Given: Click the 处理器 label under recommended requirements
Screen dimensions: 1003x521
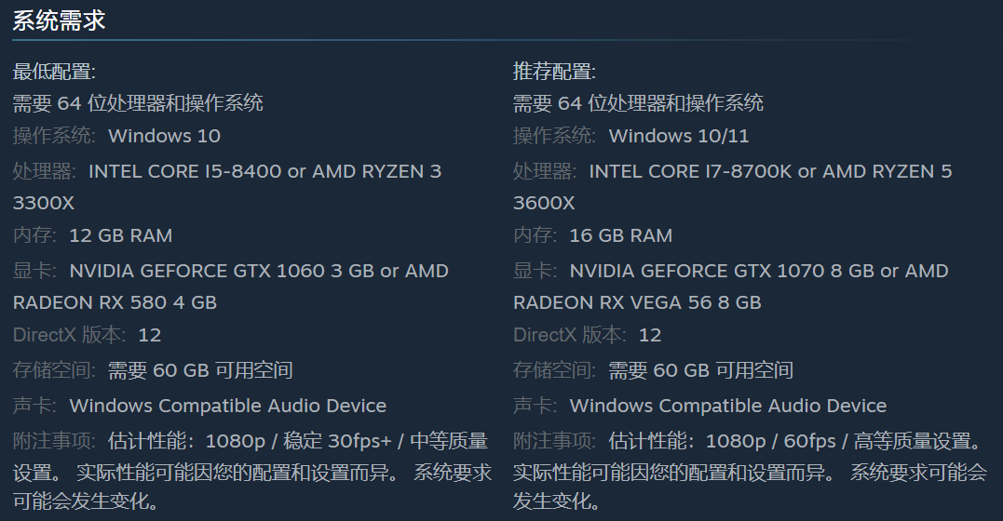Looking at the screenshot, I should coord(545,171).
